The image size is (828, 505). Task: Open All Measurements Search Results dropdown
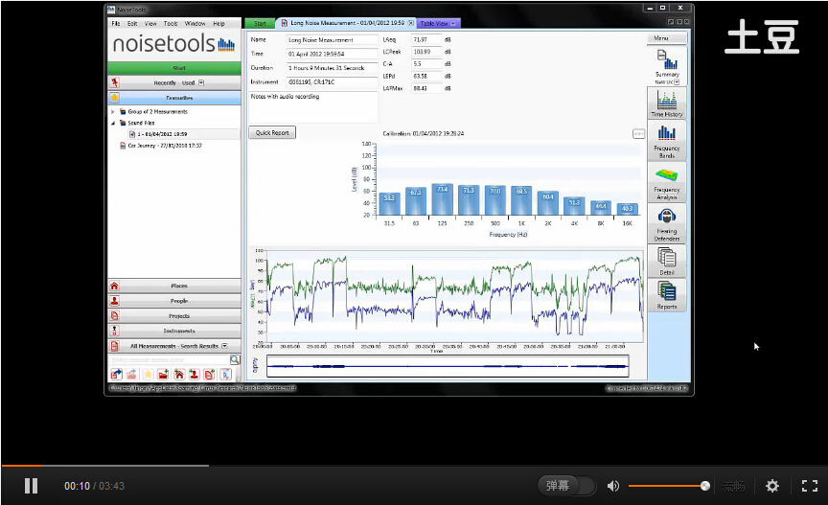tap(224, 346)
